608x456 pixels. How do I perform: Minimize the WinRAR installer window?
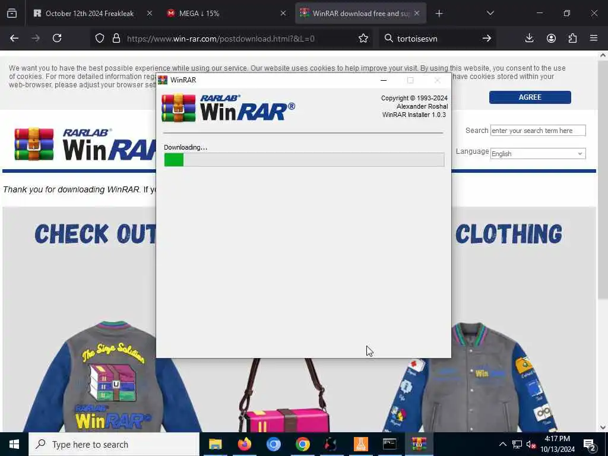coord(384,80)
